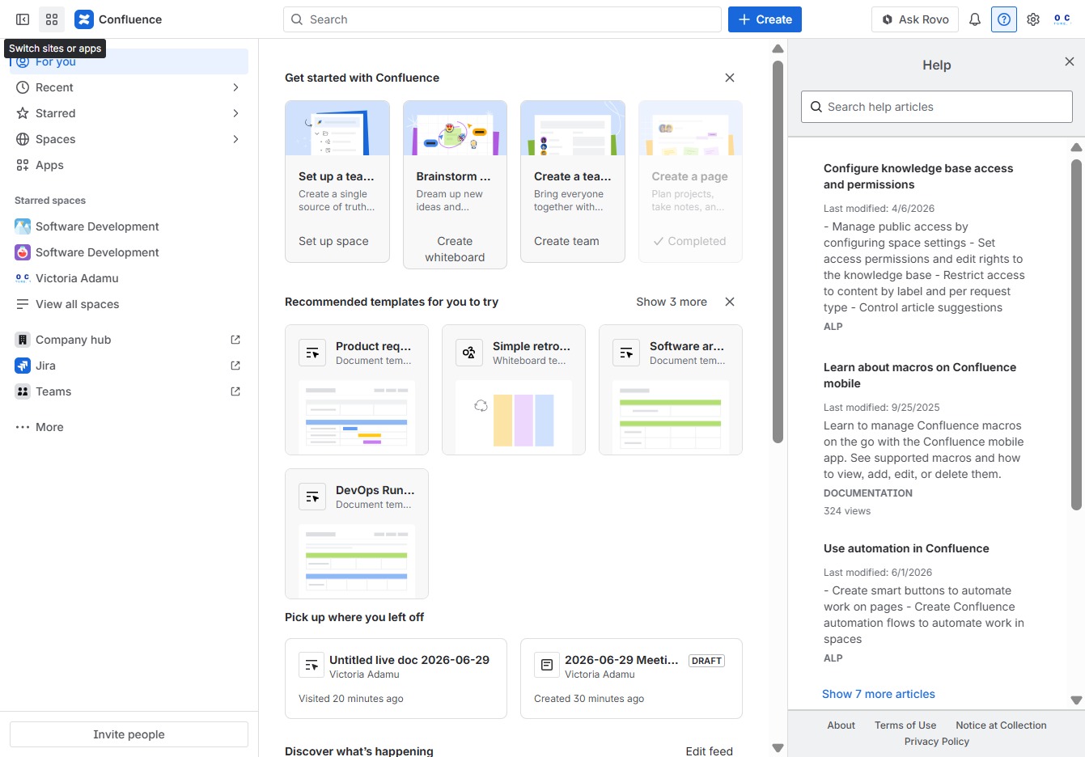
Task: Click the star icon beside Starred
Action: tap(23, 113)
